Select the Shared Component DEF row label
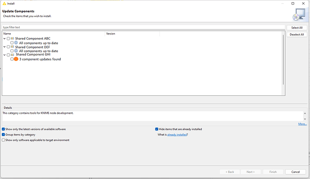The height and width of the screenshot is (179, 310). click(x=33, y=47)
